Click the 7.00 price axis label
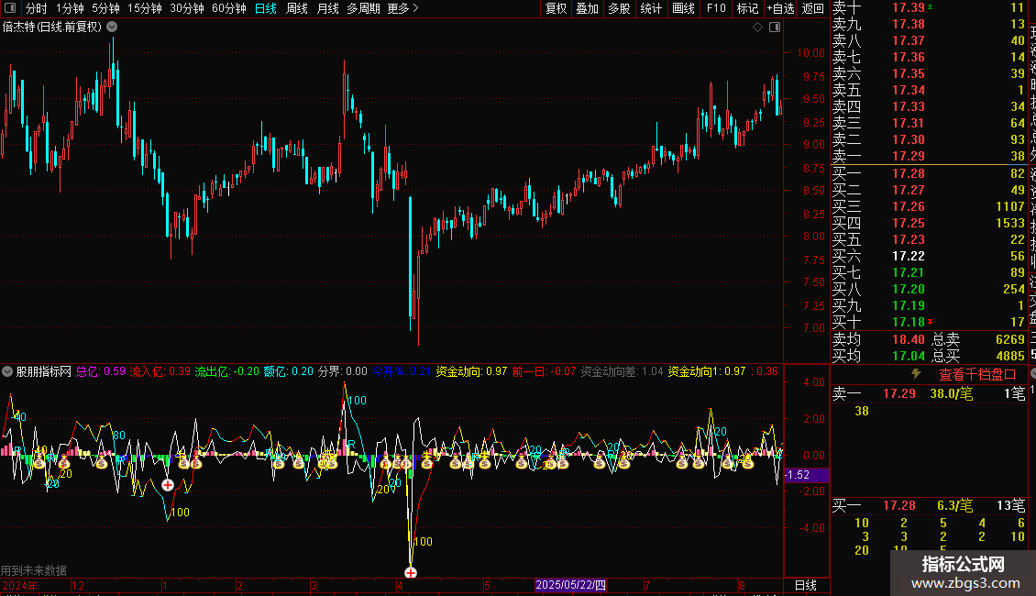This screenshot has width=1036, height=596. pyautogui.click(x=813, y=327)
